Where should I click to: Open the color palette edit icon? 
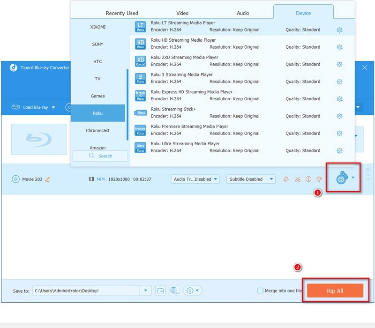[x=319, y=179]
